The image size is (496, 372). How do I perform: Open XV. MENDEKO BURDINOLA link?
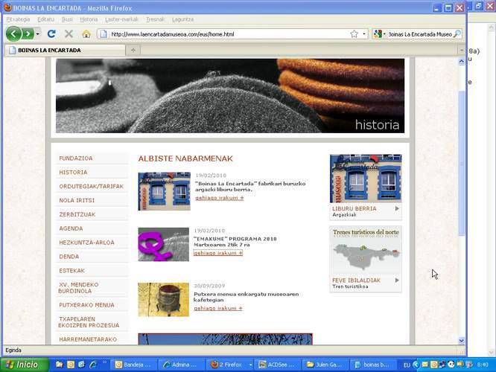(x=78, y=288)
